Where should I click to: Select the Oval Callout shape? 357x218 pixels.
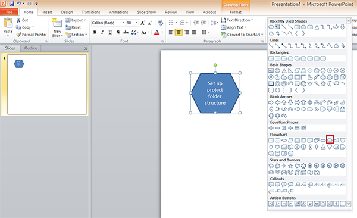(284, 185)
